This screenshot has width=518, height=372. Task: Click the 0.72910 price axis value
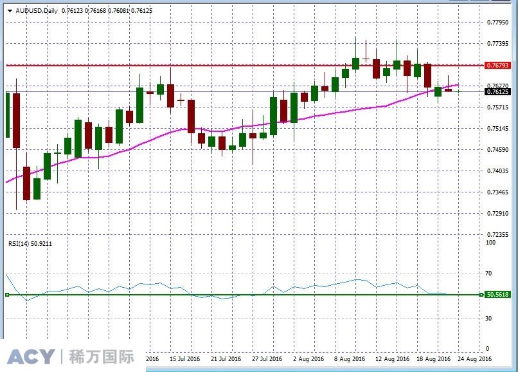tap(498, 214)
